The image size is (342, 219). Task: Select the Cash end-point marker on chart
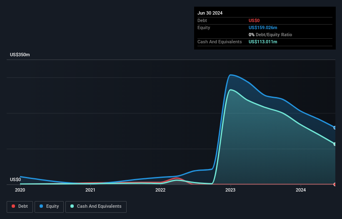coord(335,144)
